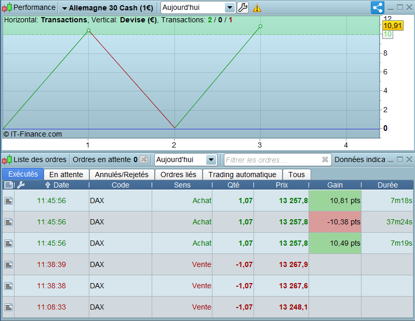Open details icon for 10,49 pts order
Screen dimensions: 415x321
9,243
